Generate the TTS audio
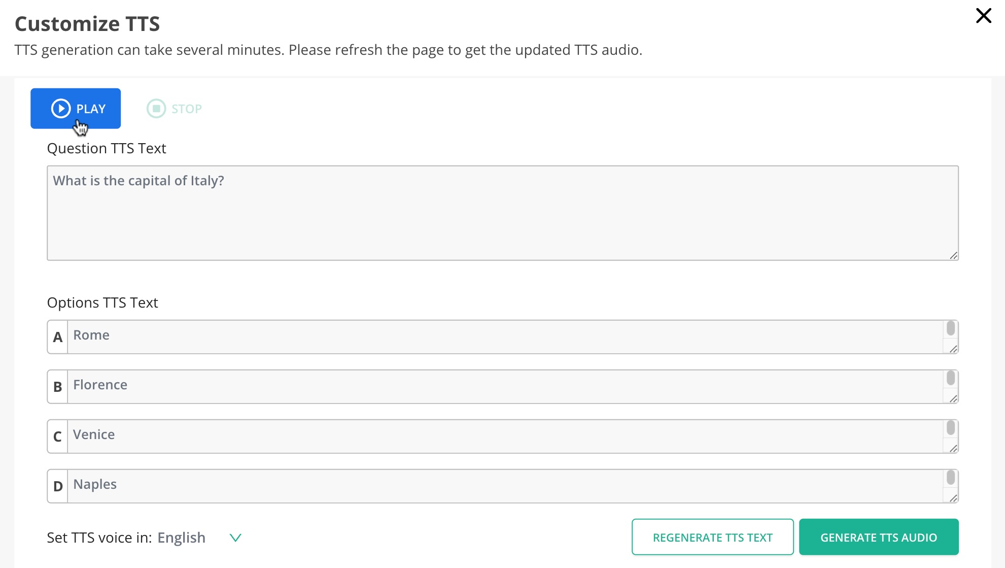The width and height of the screenshot is (1005, 568). coord(879,537)
